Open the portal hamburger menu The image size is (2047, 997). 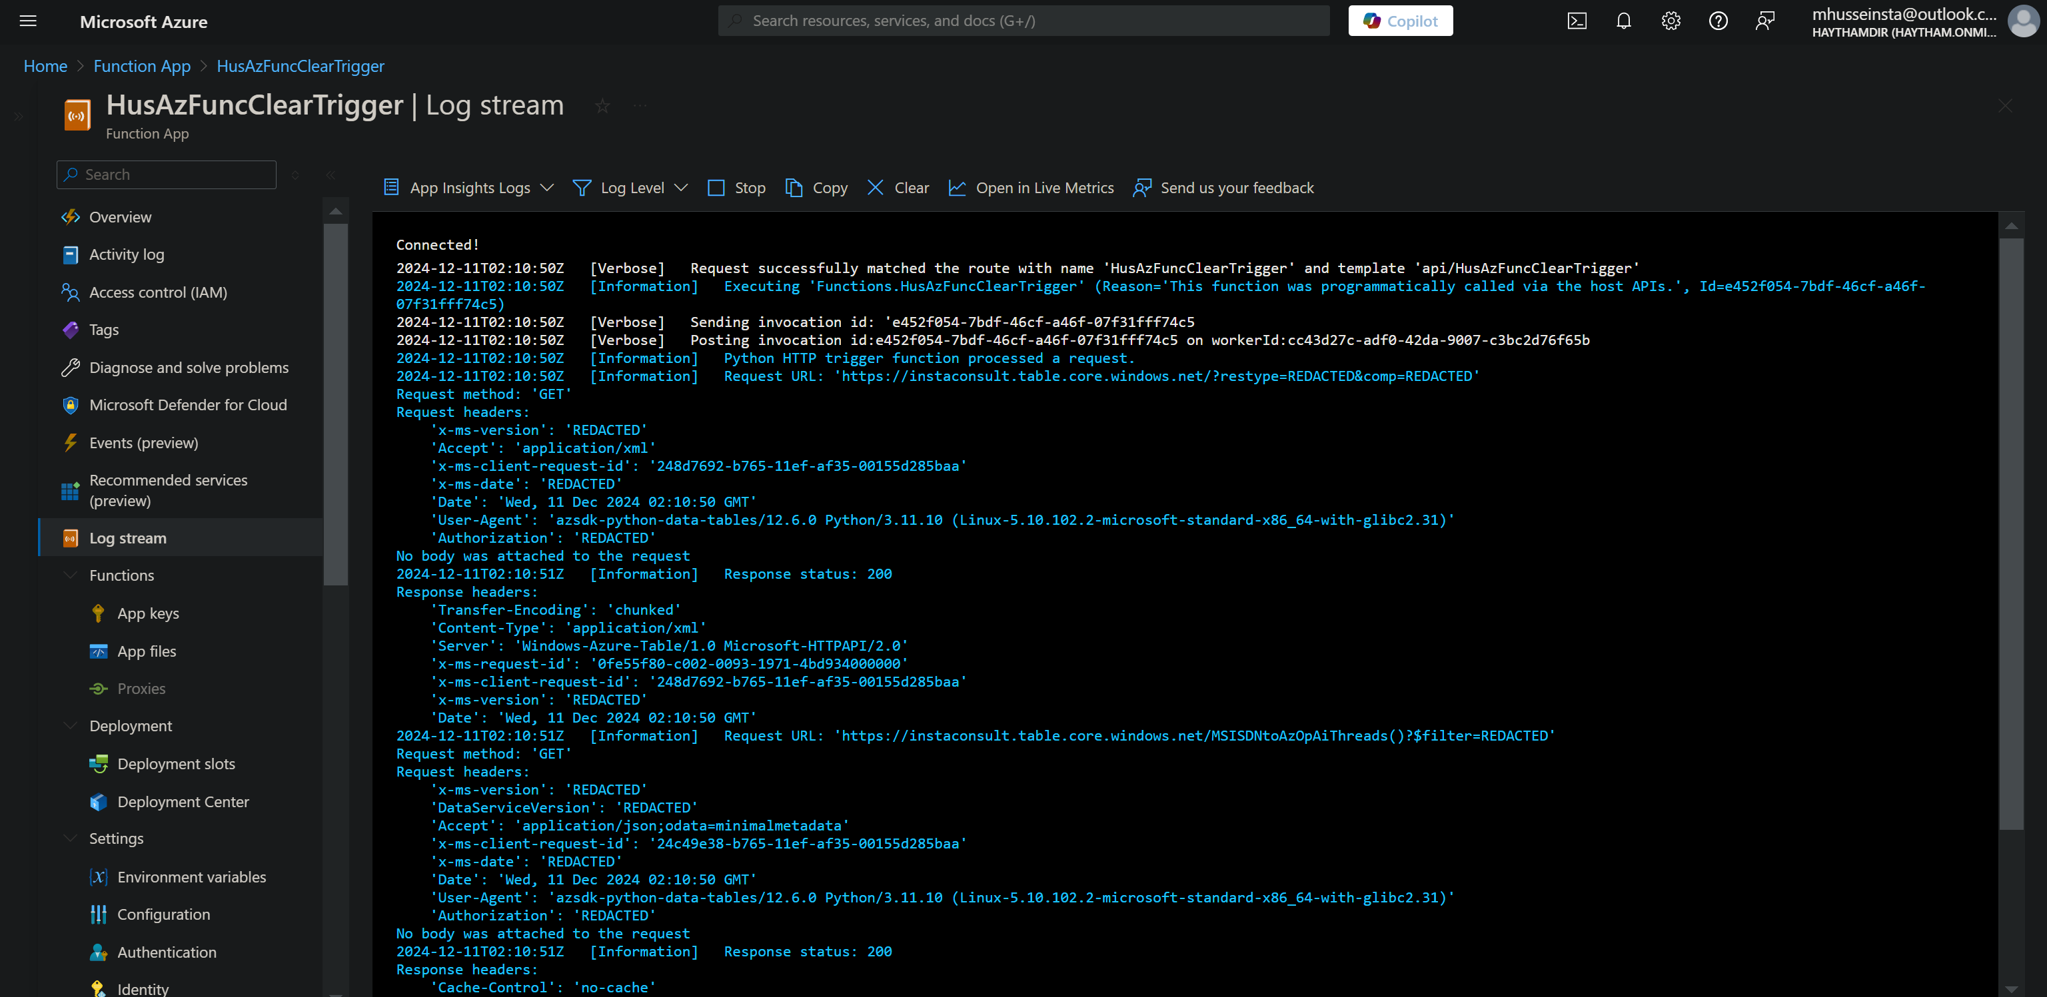tap(28, 21)
